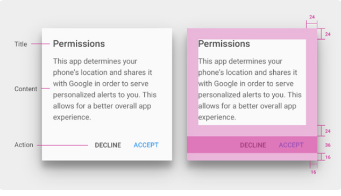The height and width of the screenshot is (196, 341).
Task: Click the body paragraph in the pink dialog
Action: [x=250, y=89]
